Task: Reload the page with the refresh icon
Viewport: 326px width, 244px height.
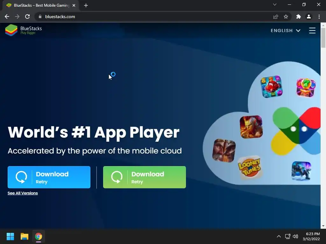Action: coord(27,17)
